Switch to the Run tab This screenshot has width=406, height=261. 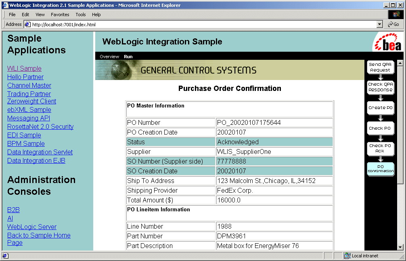tap(128, 57)
